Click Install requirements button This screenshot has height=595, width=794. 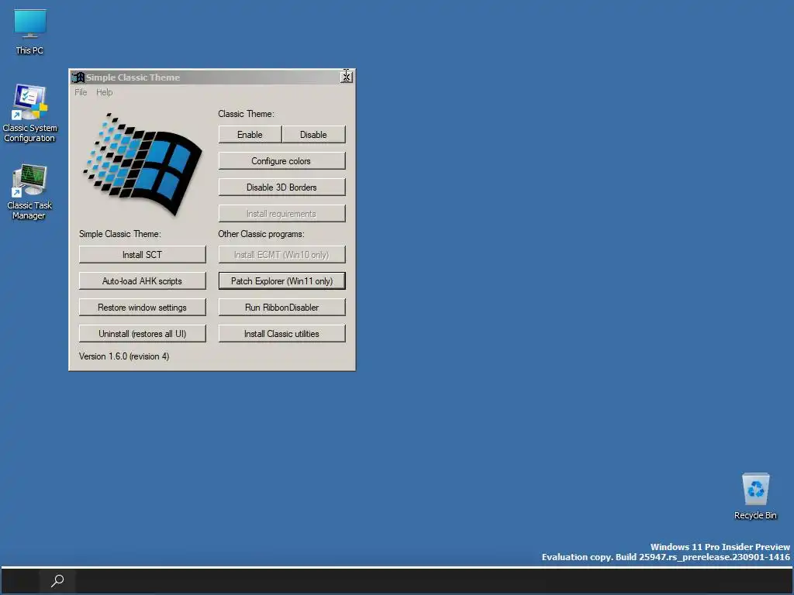(281, 214)
